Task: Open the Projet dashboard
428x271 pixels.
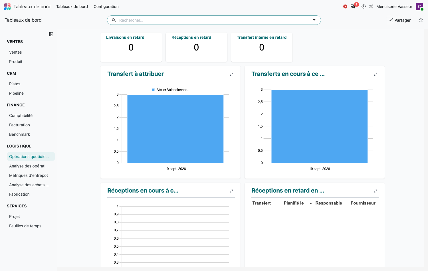Action: [x=31, y=217]
